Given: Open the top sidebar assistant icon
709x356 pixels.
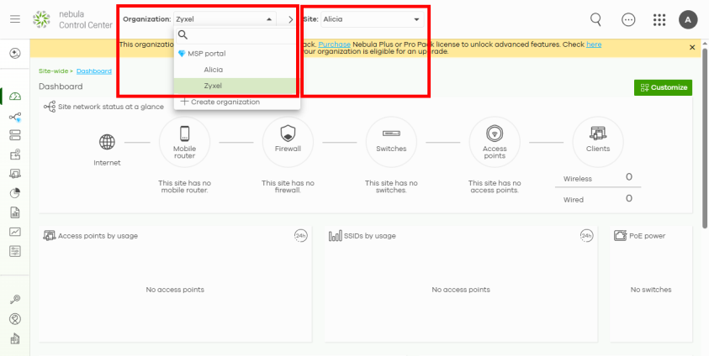Looking at the screenshot, I should pyautogui.click(x=15, y=53).
